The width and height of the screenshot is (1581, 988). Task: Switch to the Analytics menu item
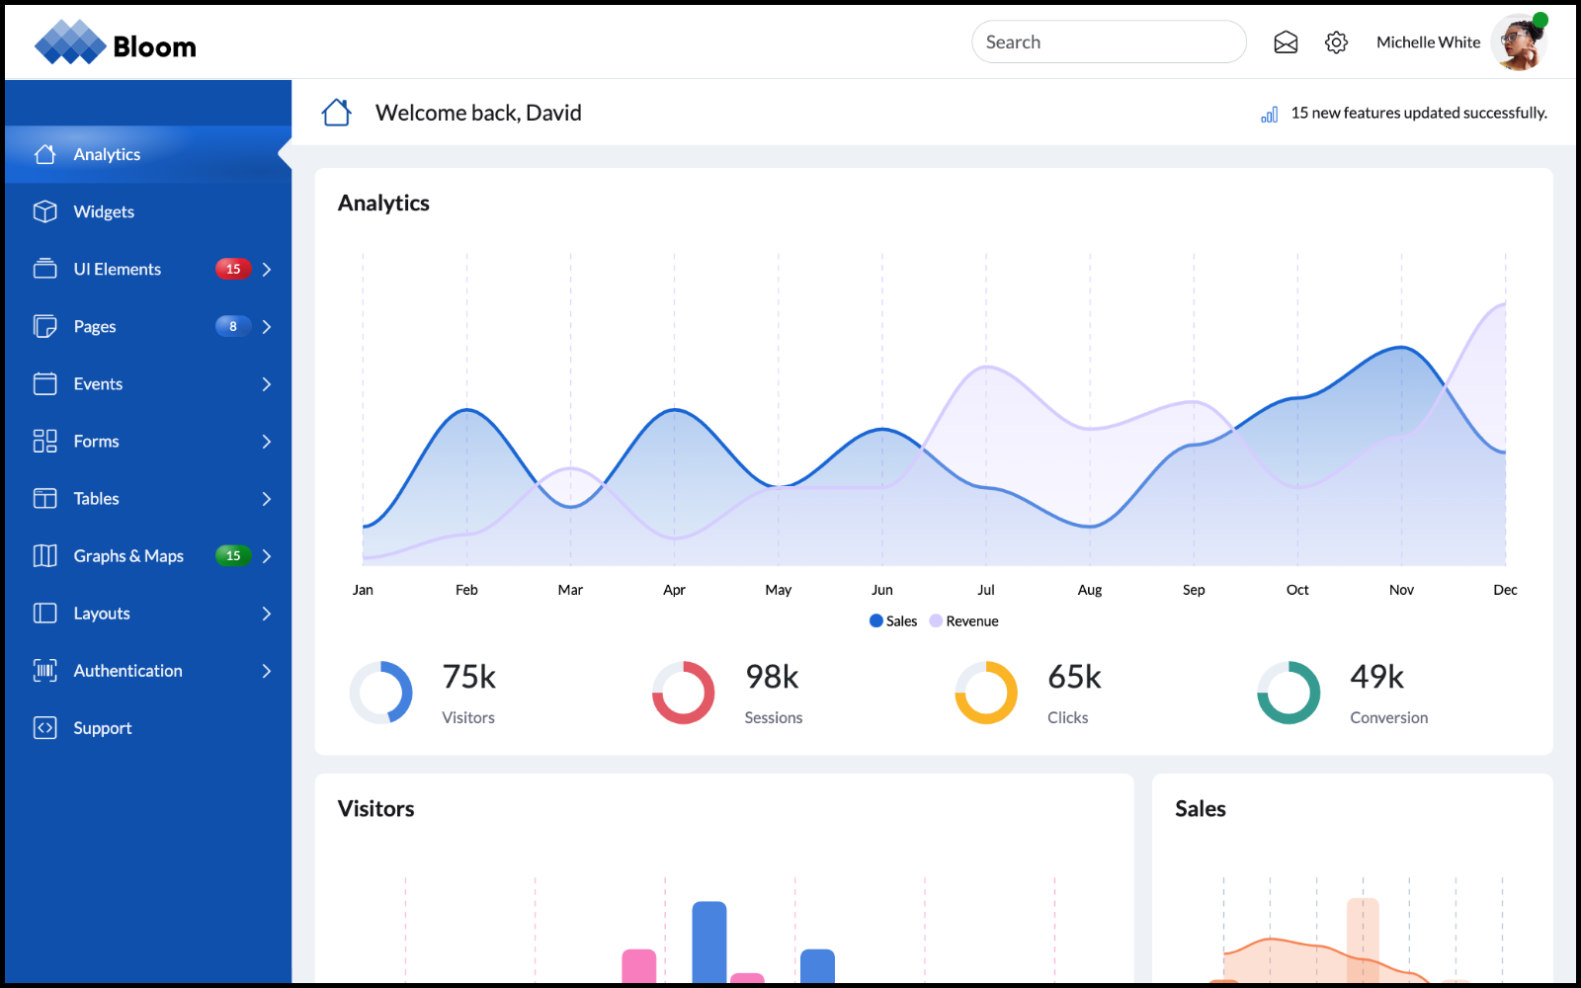(x=108, y=154)
